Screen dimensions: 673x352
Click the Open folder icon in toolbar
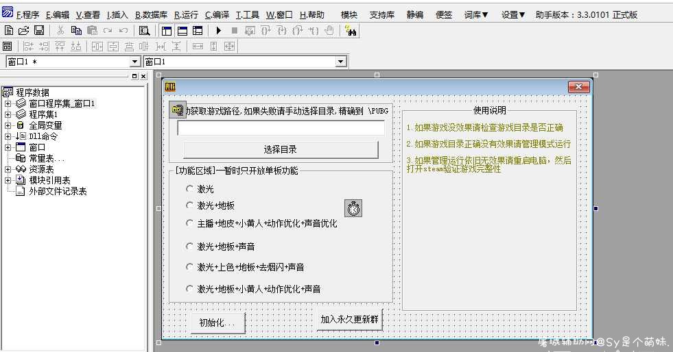[x=23, y=30]
